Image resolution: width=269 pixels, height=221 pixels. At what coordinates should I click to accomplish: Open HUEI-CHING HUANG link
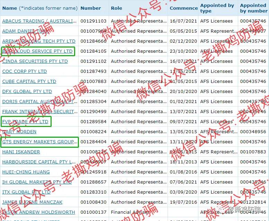pos(26,172)
